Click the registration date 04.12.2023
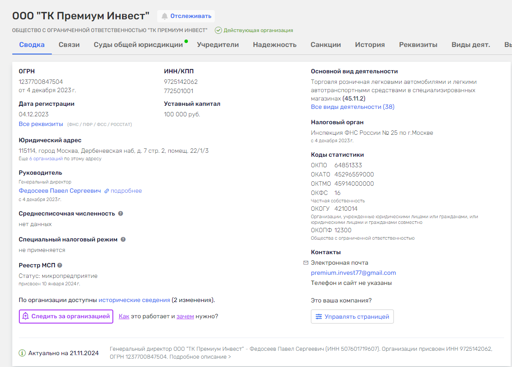 [x=34, y=114]
